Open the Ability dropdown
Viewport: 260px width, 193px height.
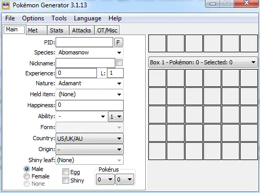pos(81,116)
